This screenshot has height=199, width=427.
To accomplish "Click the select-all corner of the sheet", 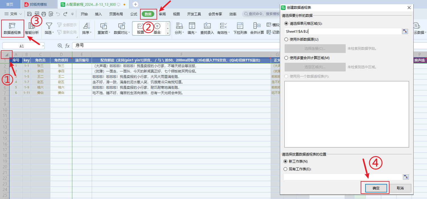I will click(7, 55).
